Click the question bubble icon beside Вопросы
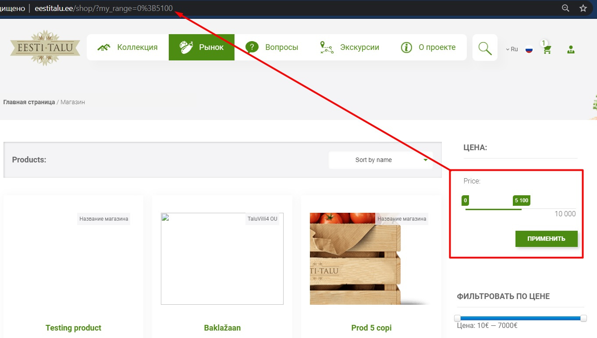 point(252,47)
